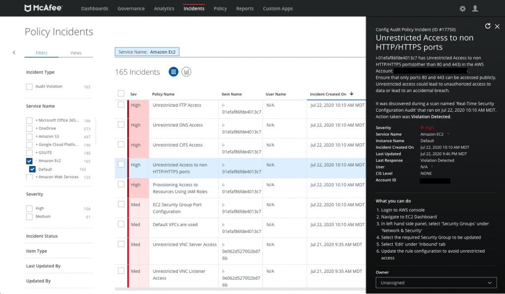505x294 pixels.
Task: Switch to chart view of incidents
Action: 186,72
